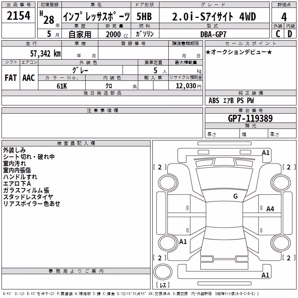The height and width of the screenshot is (298, 298).
Task: Click the 事務局よりご案内 header
Action: click(x=76, y=271)
